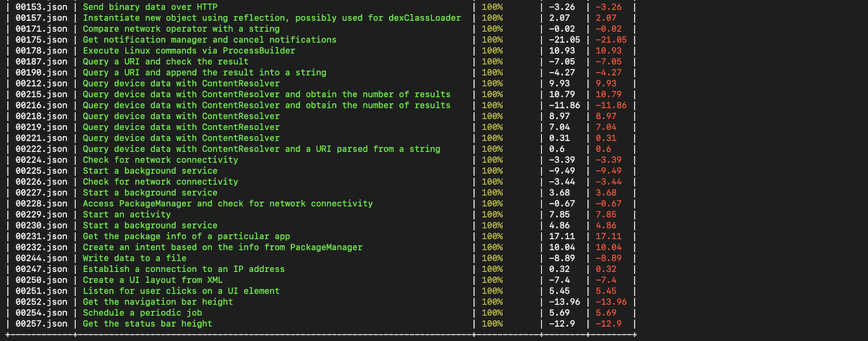Click the white value 10.93

(x=562, y=51)
